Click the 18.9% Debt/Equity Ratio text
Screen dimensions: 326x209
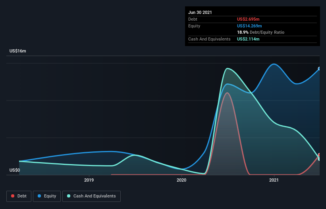click(x=261, y=32)
